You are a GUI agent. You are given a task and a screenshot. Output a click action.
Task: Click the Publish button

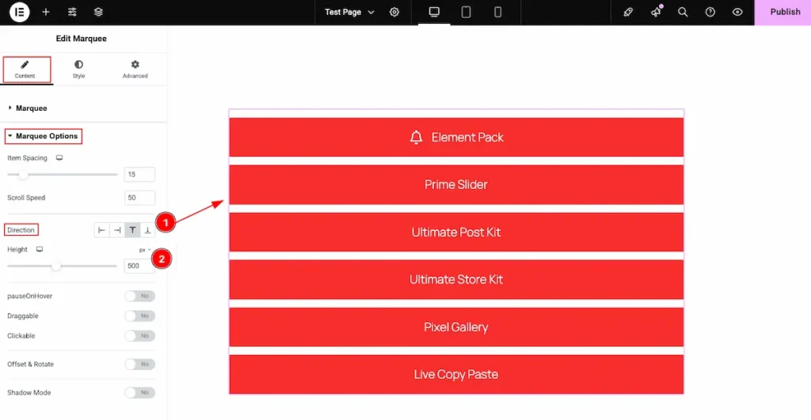784,12
